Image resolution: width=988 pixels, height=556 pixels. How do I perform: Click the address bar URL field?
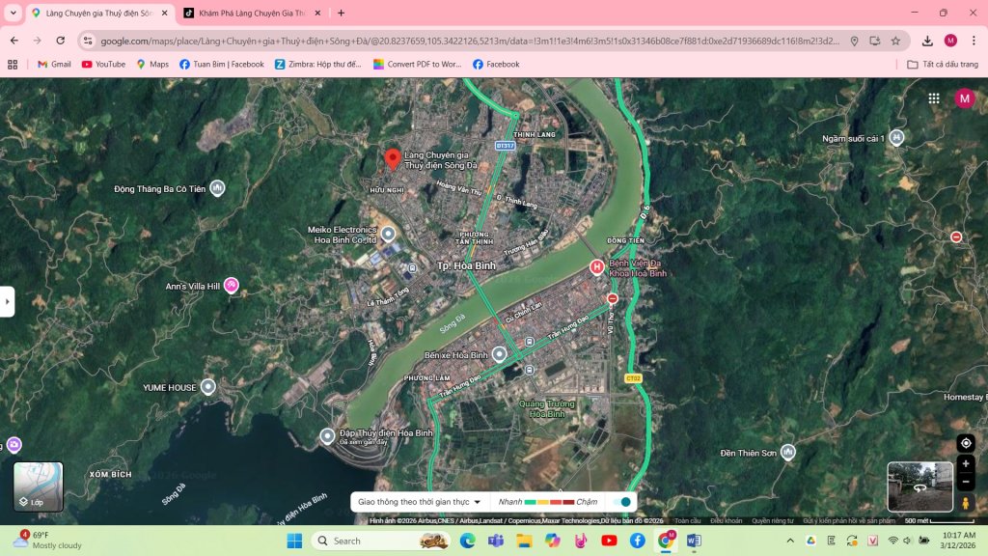pos(470,41)
